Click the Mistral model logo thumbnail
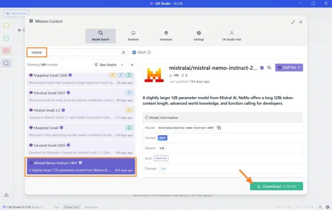 (x=154, y=76)
